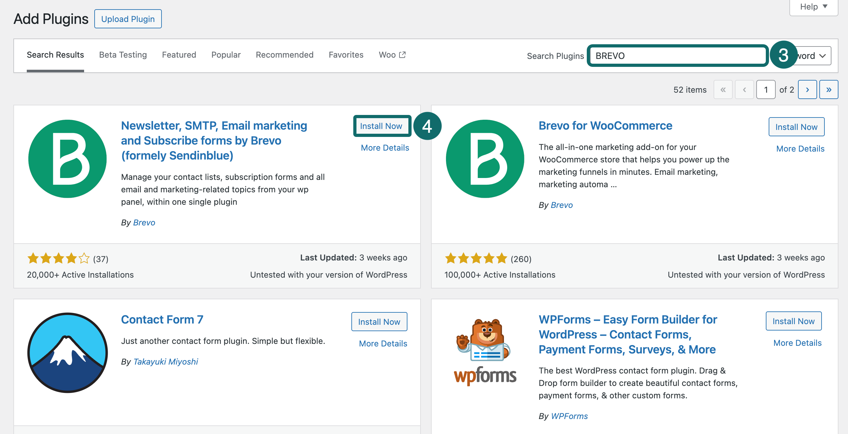The width and height of the screenshot is (848, 434).
Task: View More Details for WPForms
Action: [797, 343]
